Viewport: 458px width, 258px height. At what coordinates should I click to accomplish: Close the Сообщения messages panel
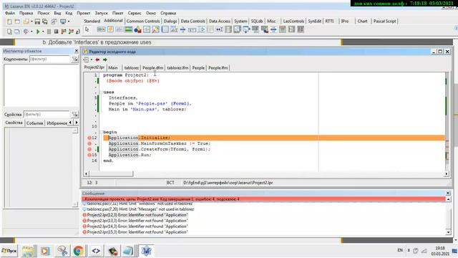tap(448, 193)
